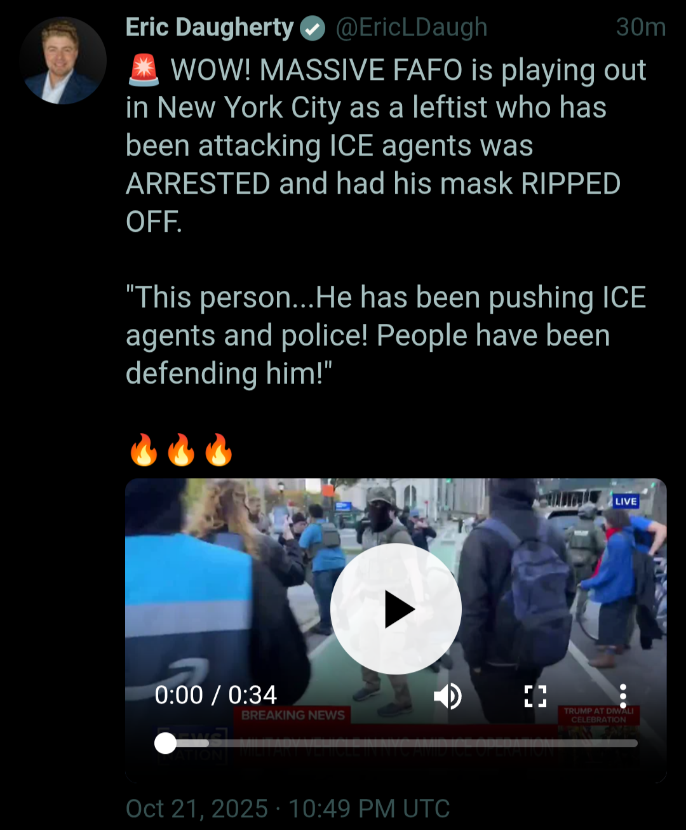Image resolution: width=686 pixels, height=830 pixels.
Task: Click the 0:00 / 0:34 time display
Action: click(x=216, y=695)
